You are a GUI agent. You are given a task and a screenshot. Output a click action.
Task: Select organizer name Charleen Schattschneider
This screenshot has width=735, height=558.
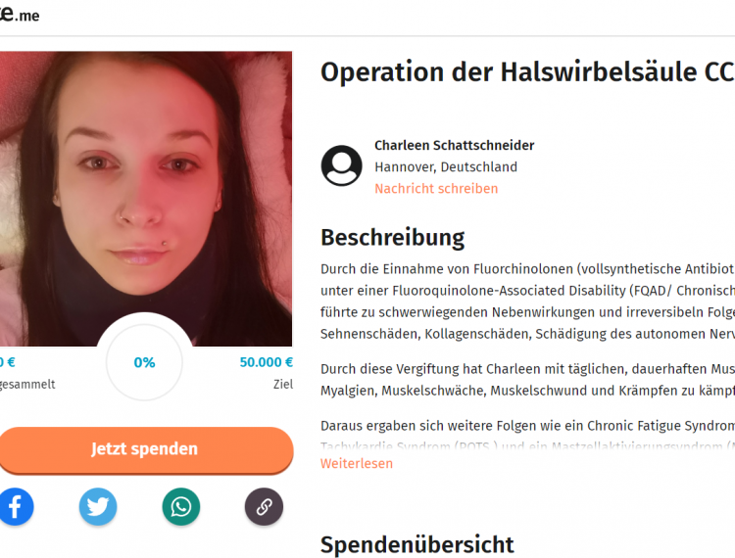[454, 146]
